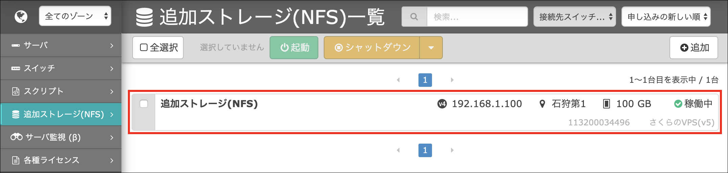Open the 全てのゾーン zone dropdown
Viewport: 728px width, 173px height.
75,16
